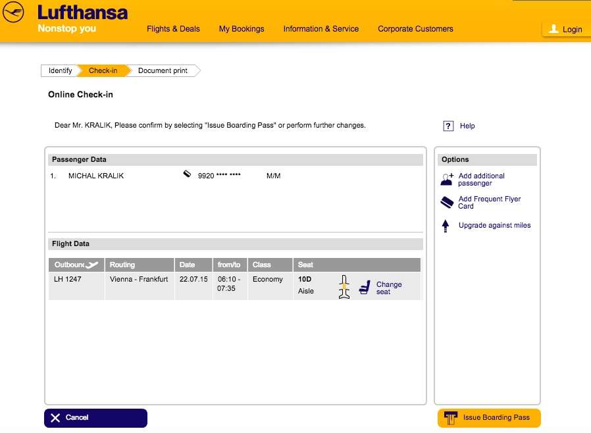Open Flights & Deals menu
The height and width of the screenshot is (433, 591).
click(173, 29)
